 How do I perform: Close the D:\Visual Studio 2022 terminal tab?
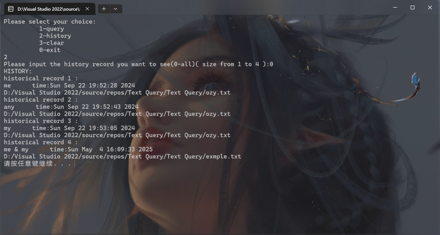[x=87, y=9]
